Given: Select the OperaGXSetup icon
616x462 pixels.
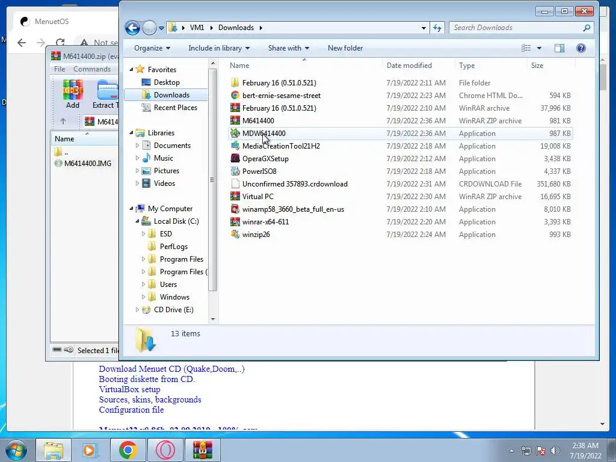Looking at the screenshot, I should click(235, 158).
